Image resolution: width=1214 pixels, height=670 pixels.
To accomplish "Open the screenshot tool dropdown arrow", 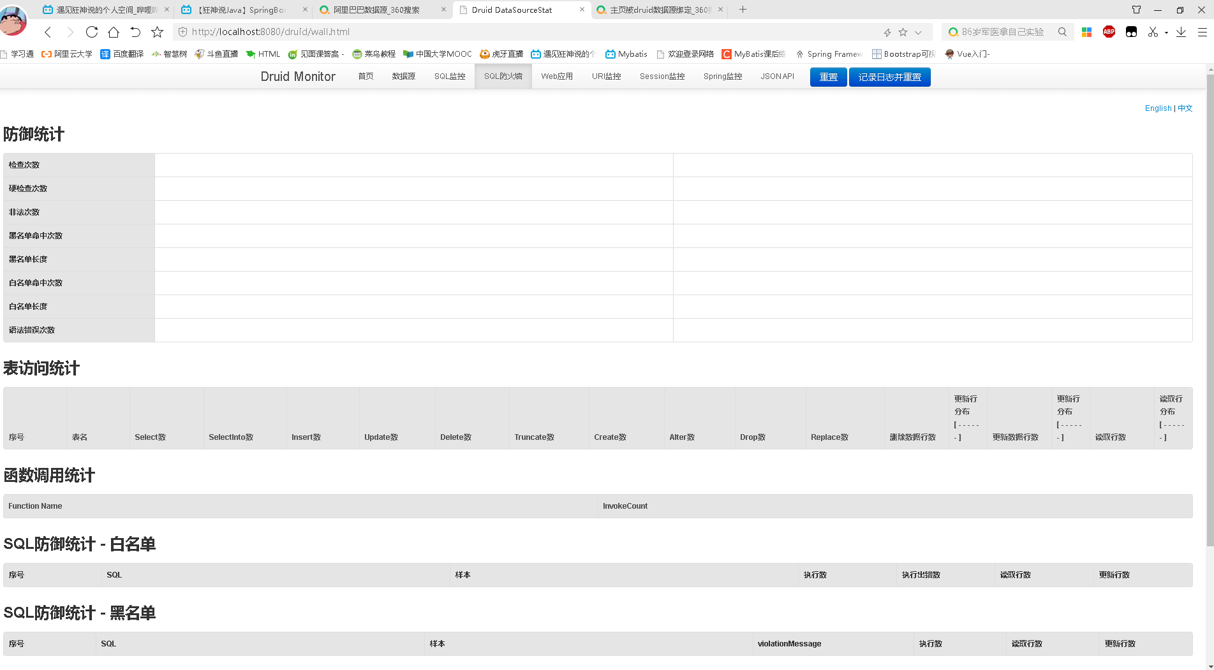I will (1166, 33).
